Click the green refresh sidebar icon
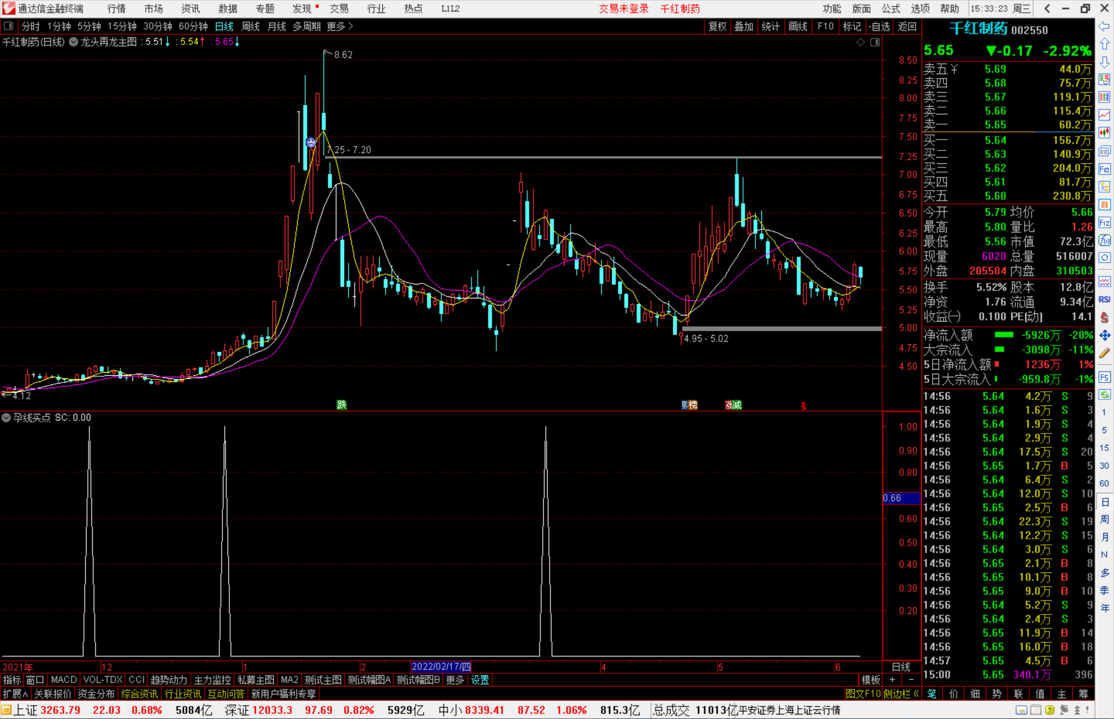 point(1104,395)
